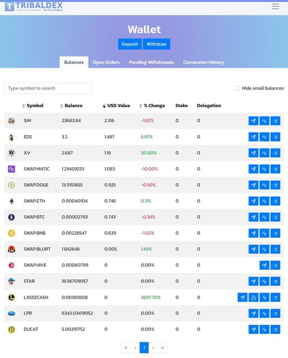The height and width of the screenshot is (358, 288).
Task: Sort the table by % Change column
Action: click(152, 106)
